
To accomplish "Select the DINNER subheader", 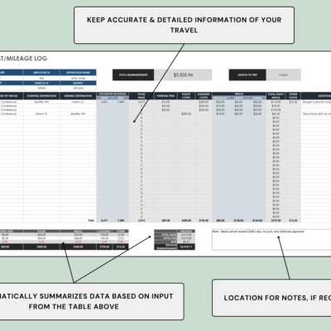I will point(257,98).
